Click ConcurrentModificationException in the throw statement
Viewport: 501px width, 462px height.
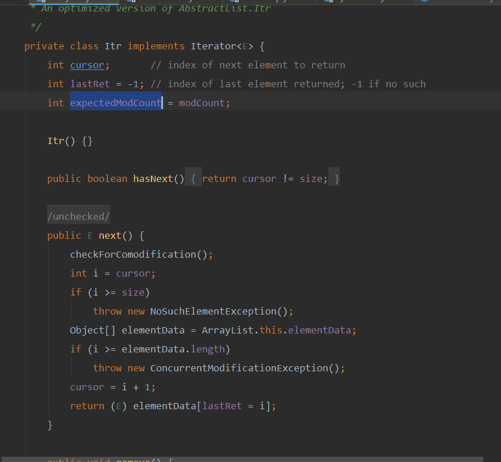coord(239,368)
